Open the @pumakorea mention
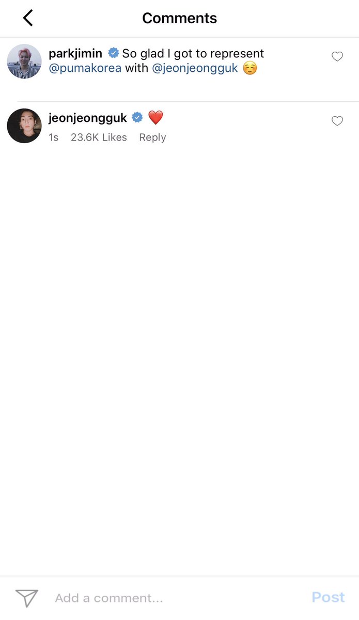This screenshot has width=359, height=620. click(x=85, y=68)
